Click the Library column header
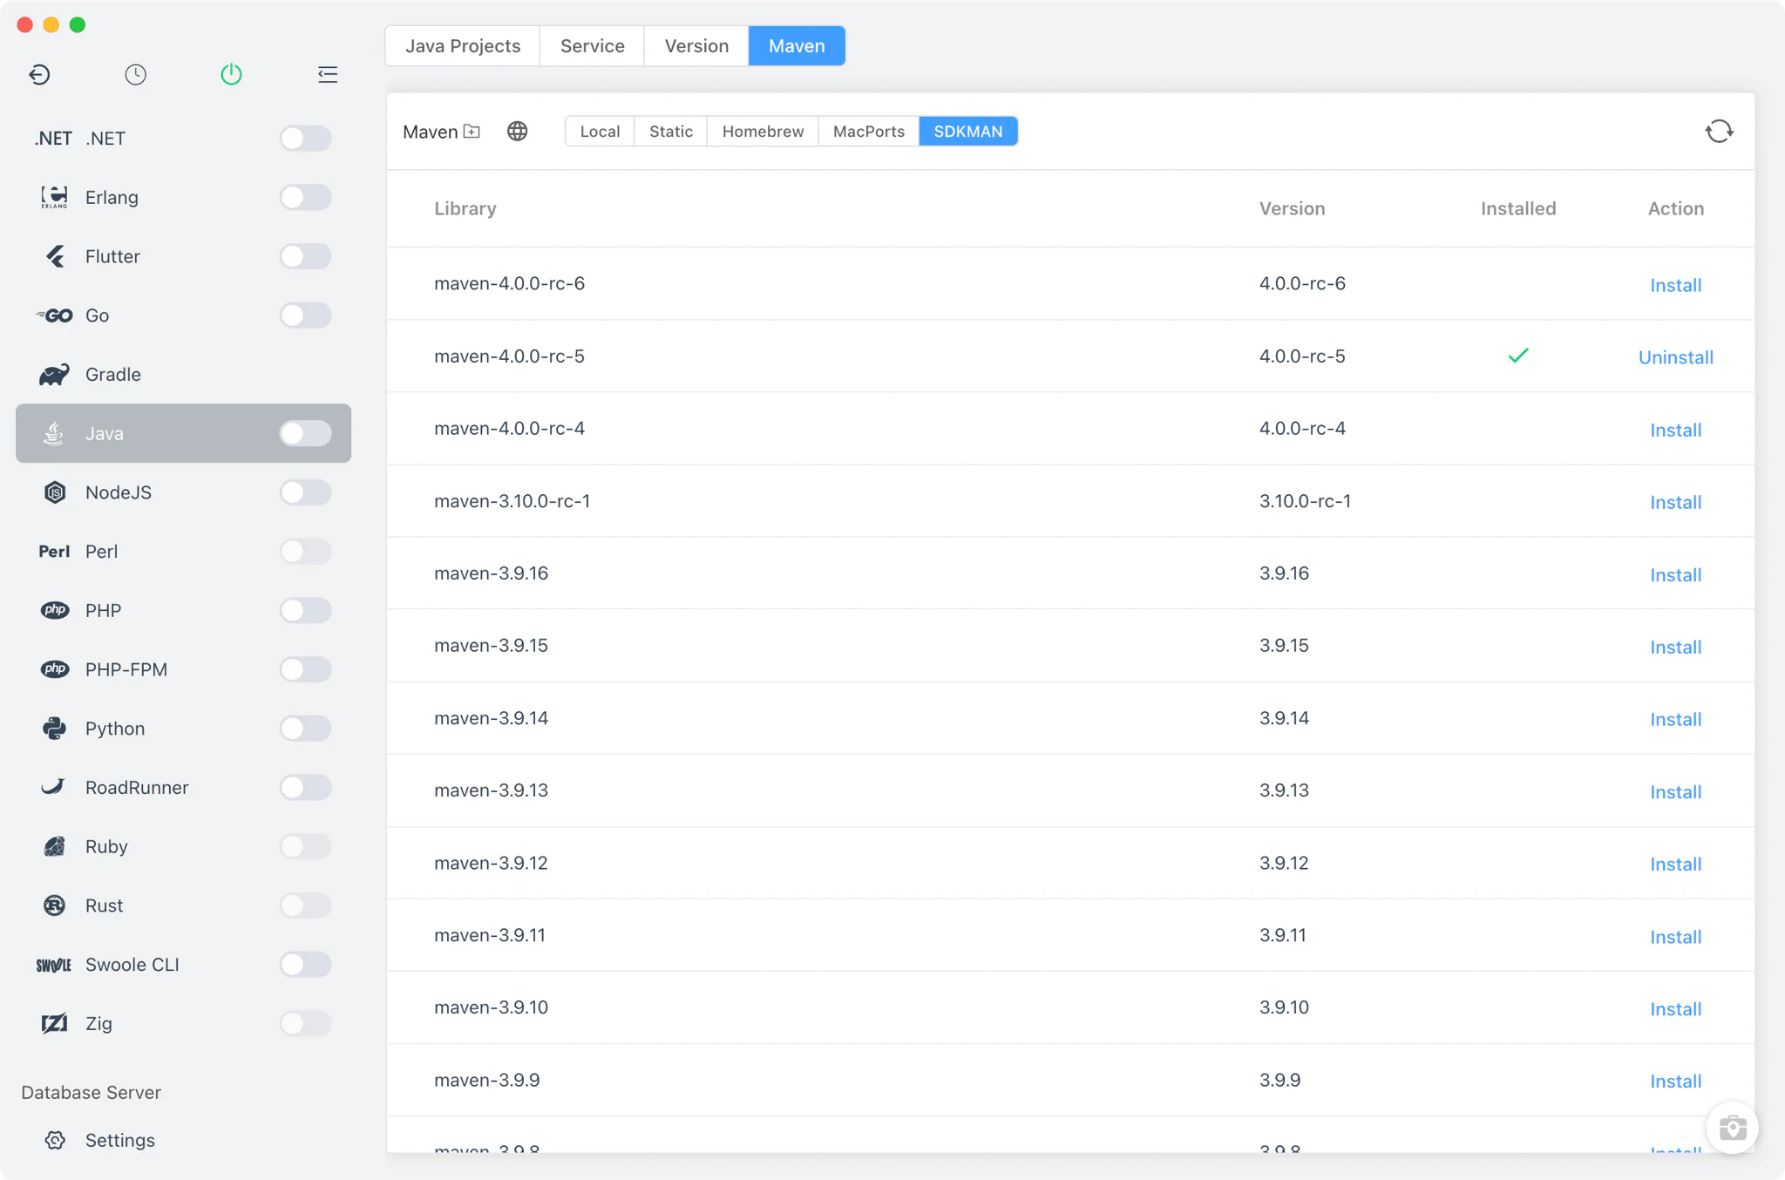 465,208
